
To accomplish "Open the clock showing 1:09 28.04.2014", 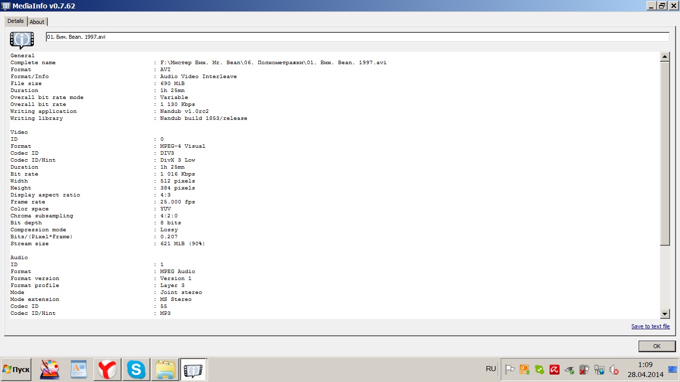I will (x=645, y=370).
